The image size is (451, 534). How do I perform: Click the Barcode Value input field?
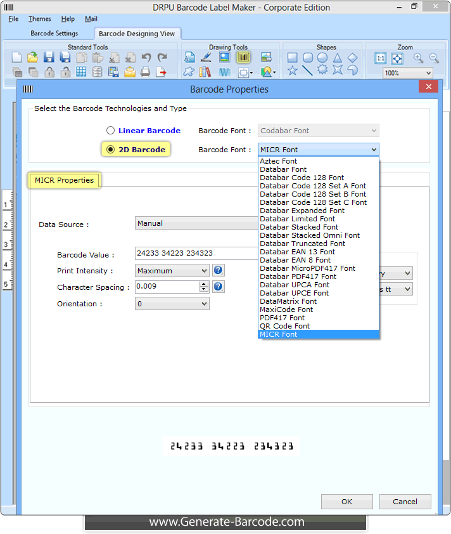[196, 254]
